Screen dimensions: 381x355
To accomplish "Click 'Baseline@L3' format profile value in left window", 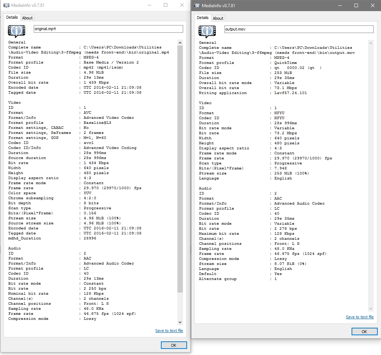I will [x=97, y=123].
